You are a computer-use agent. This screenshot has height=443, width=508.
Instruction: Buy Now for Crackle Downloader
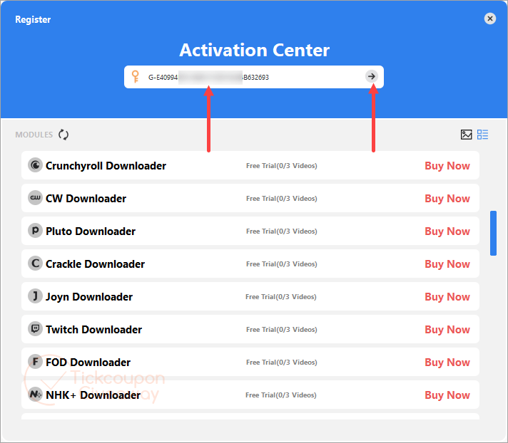(x=447, y=264)
